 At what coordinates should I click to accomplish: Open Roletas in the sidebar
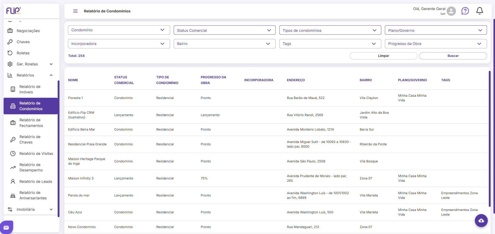(23, 53)
